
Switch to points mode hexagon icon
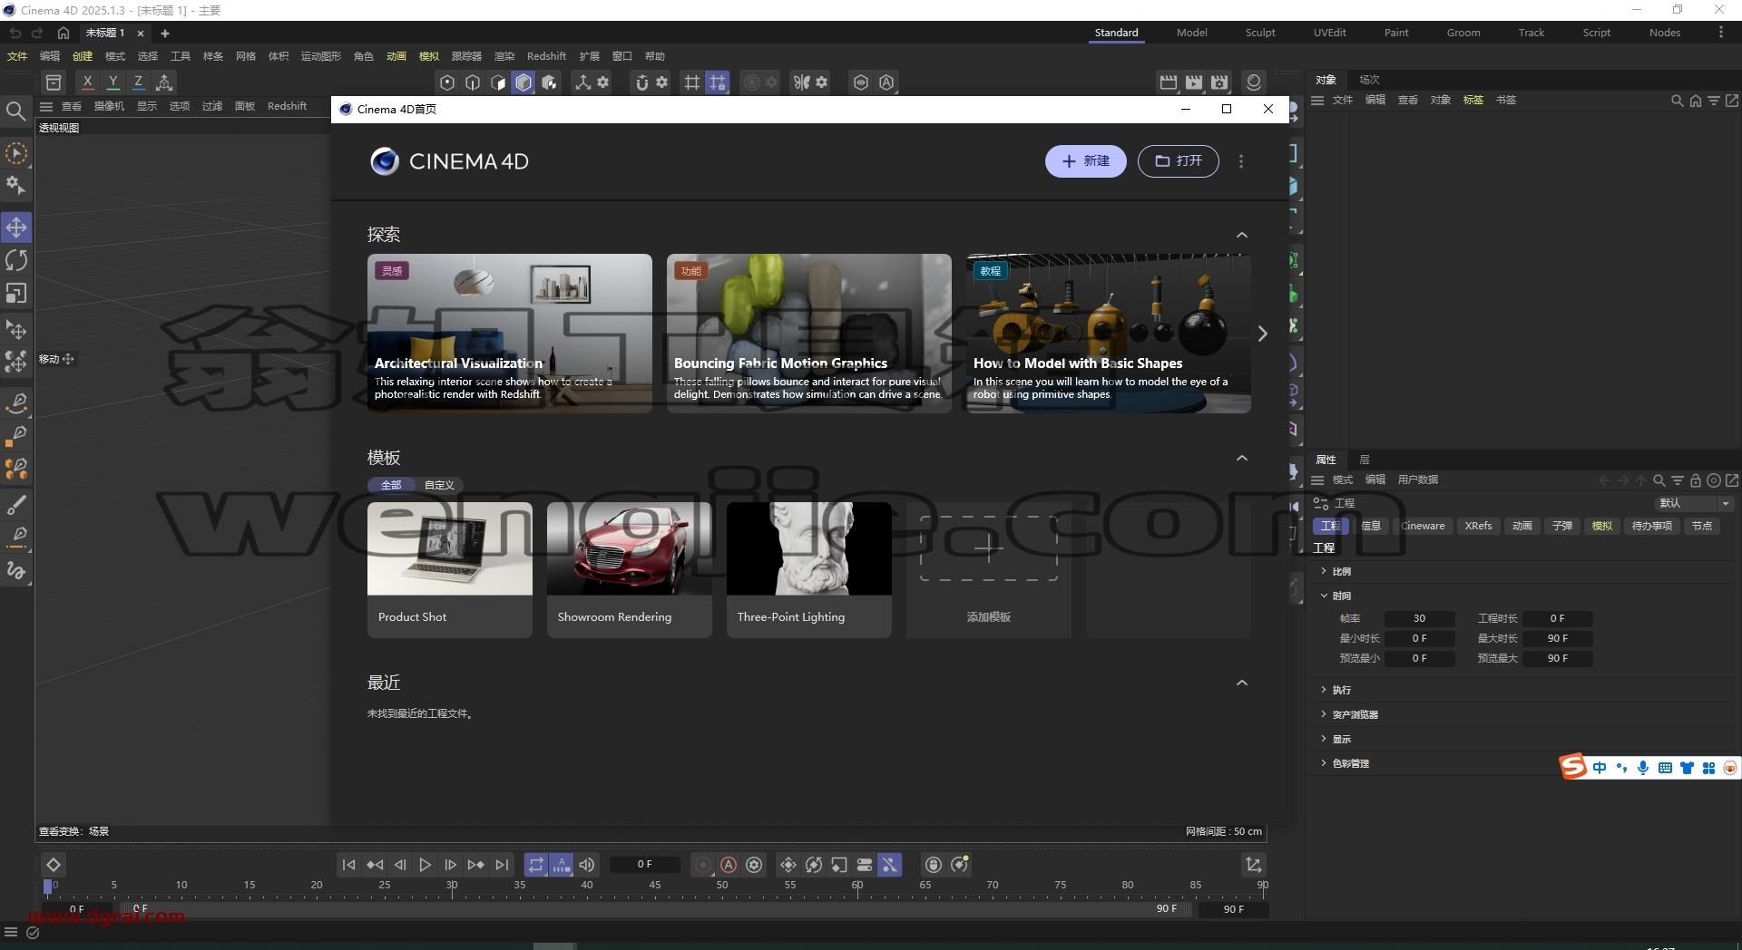pos(447,82)
